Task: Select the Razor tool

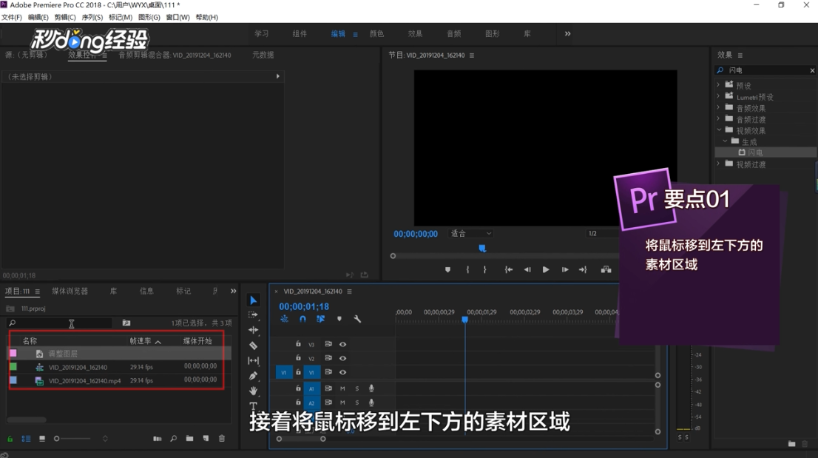Action: click(253, 346)
